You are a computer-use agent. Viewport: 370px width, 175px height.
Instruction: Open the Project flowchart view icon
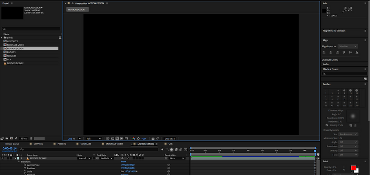click(x=60, y=37)
